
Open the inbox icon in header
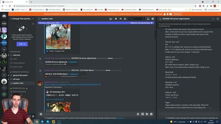pos(148,19)
